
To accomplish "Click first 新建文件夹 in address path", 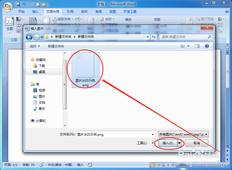I will tap(63, 37).
